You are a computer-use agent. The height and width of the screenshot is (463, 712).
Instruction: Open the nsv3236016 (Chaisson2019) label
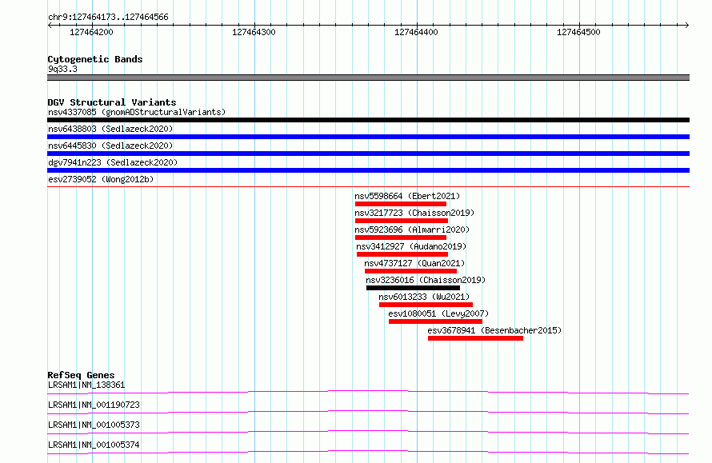(426, 280)
